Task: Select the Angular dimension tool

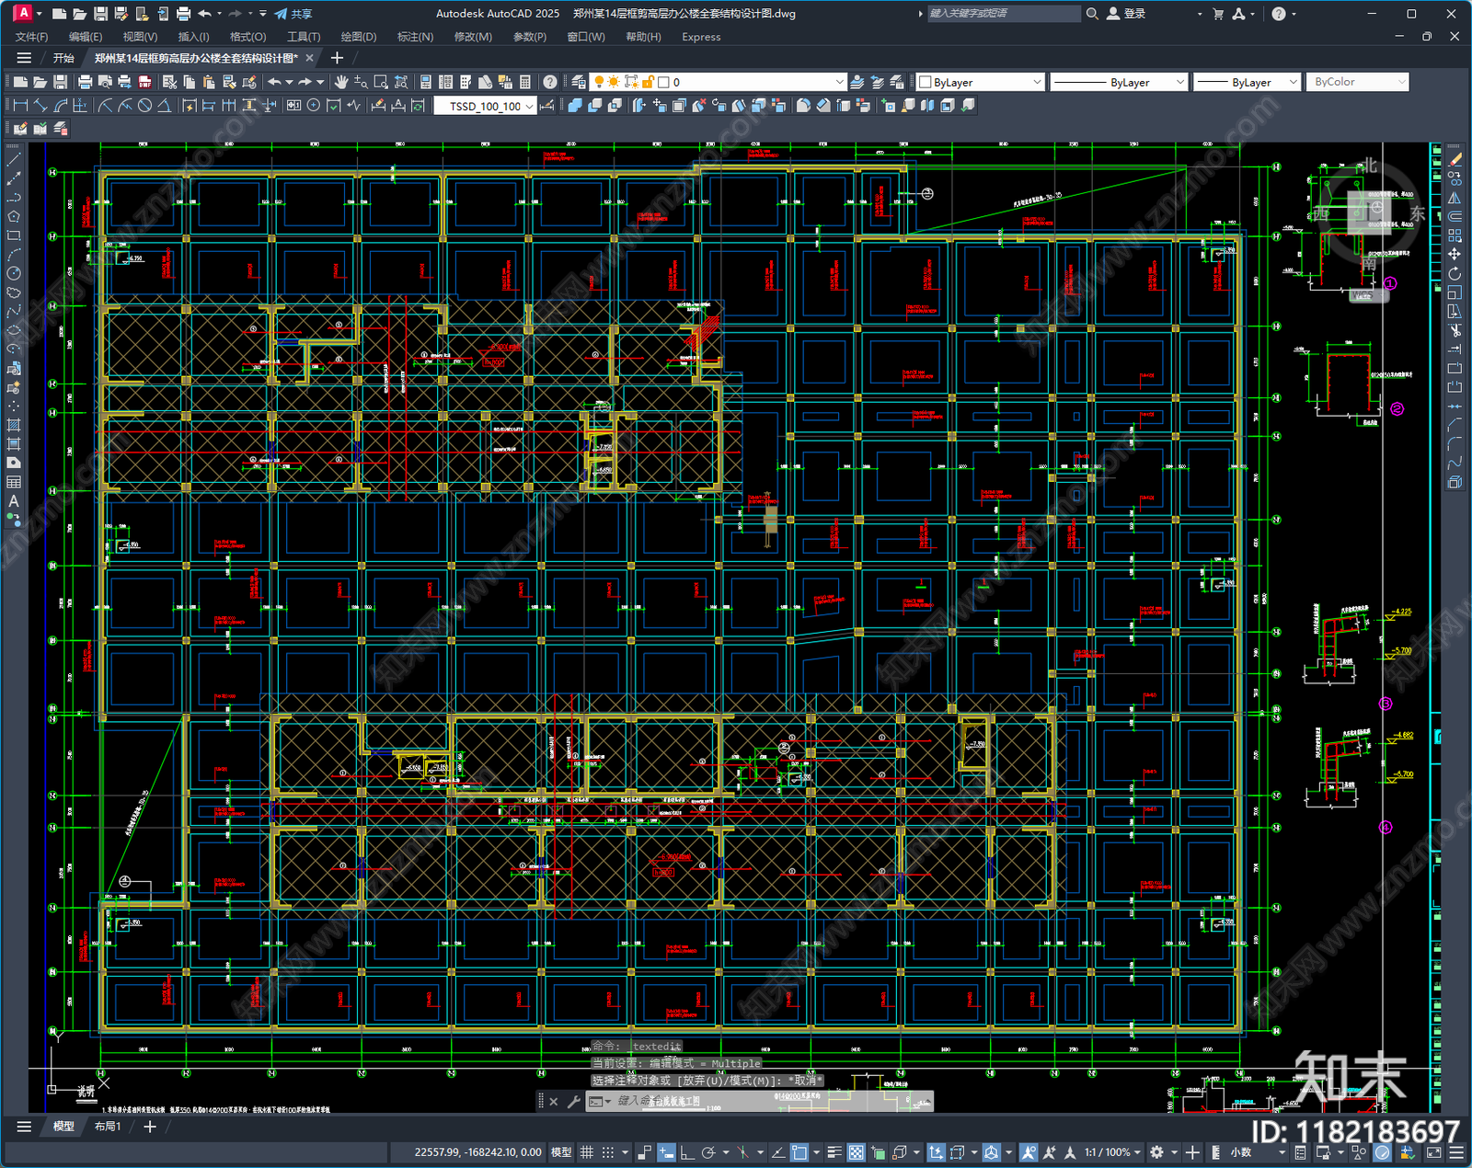Action: (165, 106)
